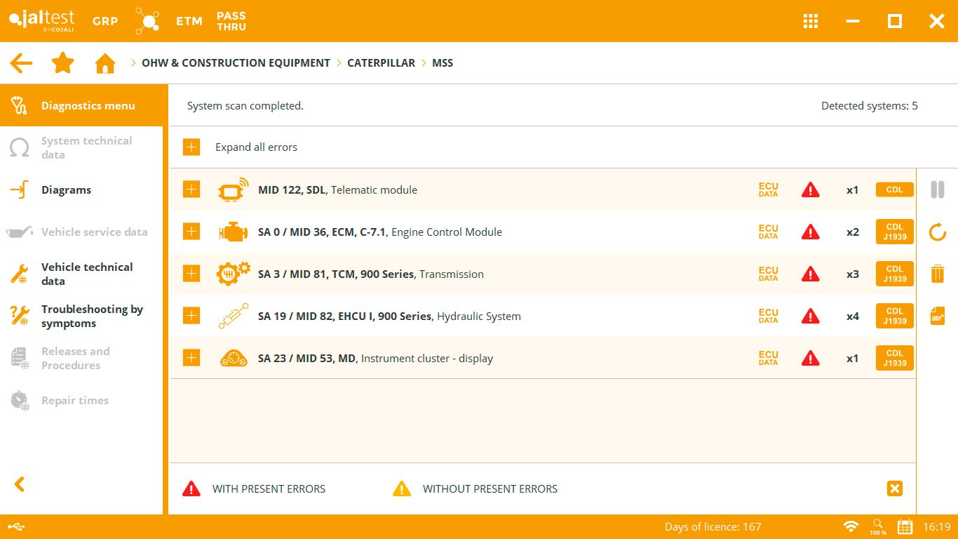Refresh the system scan
The image size is (958, 539).
pyautogui.click(x=937, y=232)
